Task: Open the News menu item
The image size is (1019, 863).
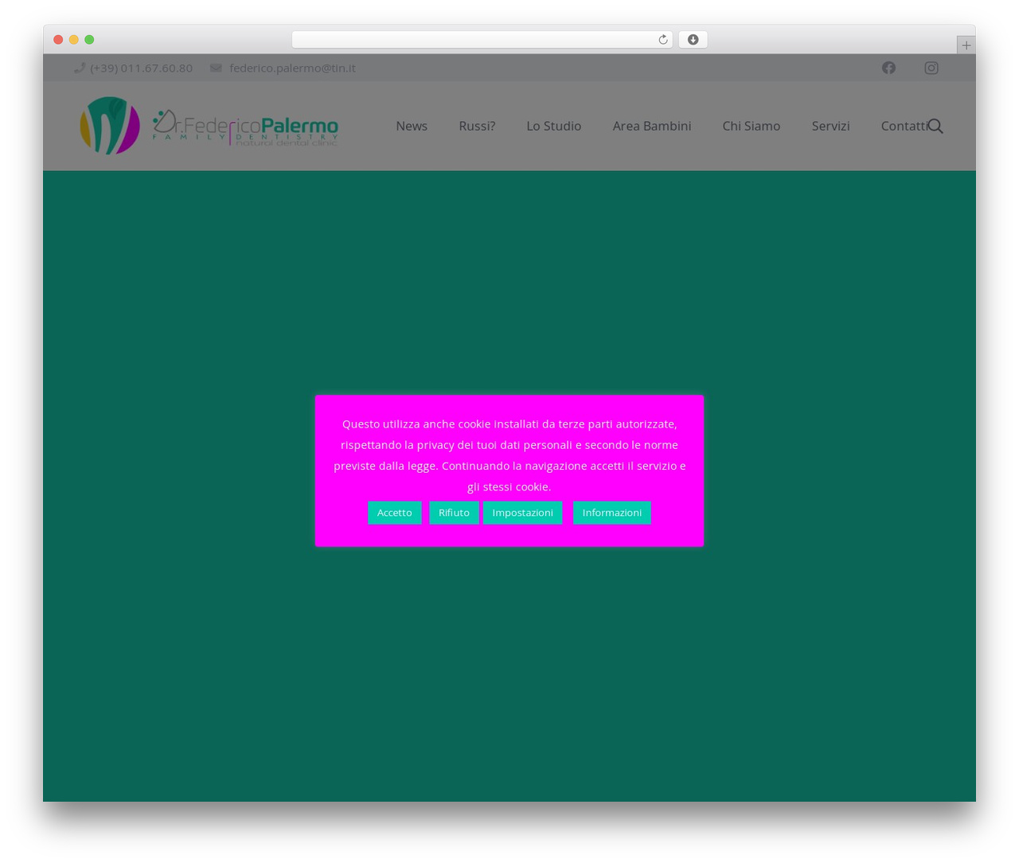Action: 412,126
